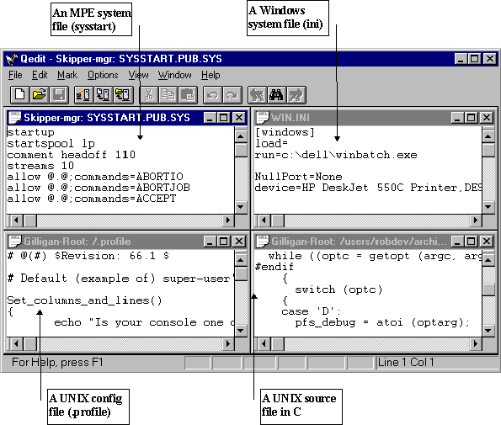Click the up scroll arrow in the C source window
Viewport: 501px width, 425px height.
(488, 260)
